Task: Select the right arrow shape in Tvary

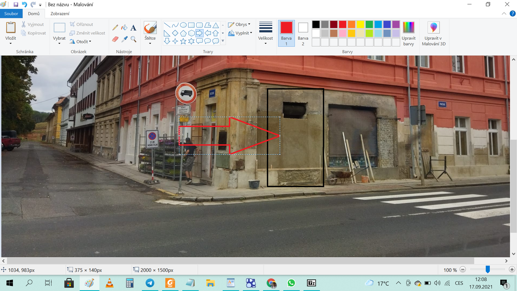Action: 199,33
